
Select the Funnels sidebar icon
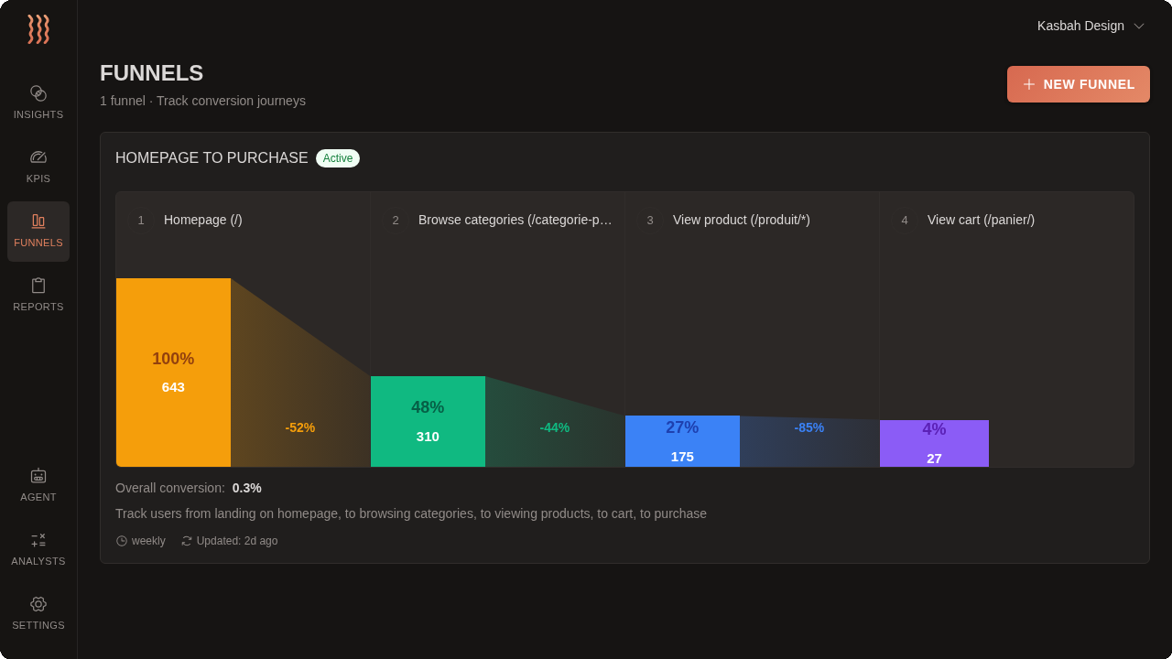[x=38, y=221]
